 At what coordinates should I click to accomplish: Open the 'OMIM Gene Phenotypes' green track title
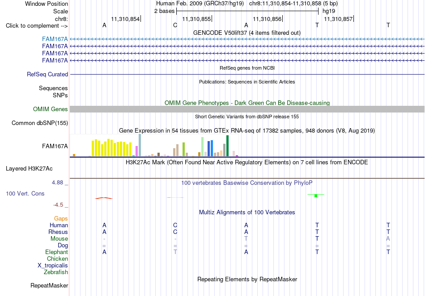tap(247, 103)
